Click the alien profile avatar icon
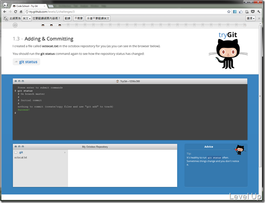Image resolution: width=265 pixels, height=203 pixels. click(5, 5)
